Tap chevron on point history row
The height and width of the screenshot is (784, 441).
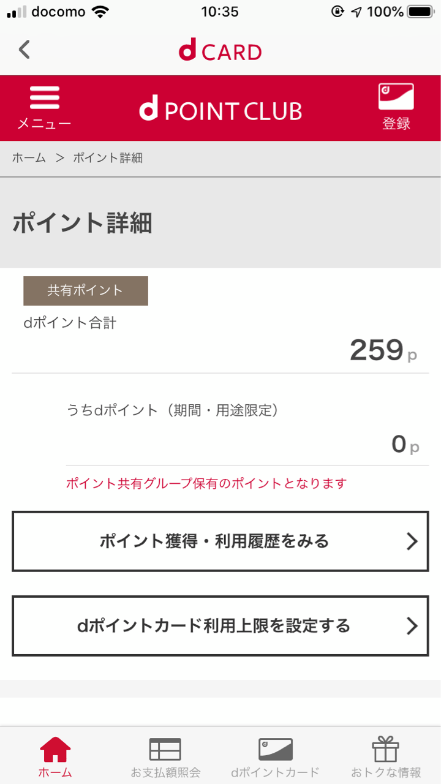point(412,541)
